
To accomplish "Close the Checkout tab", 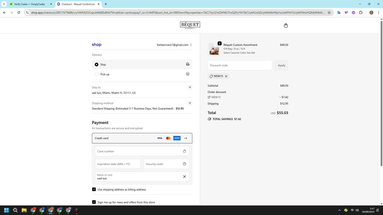I will 99,4.
